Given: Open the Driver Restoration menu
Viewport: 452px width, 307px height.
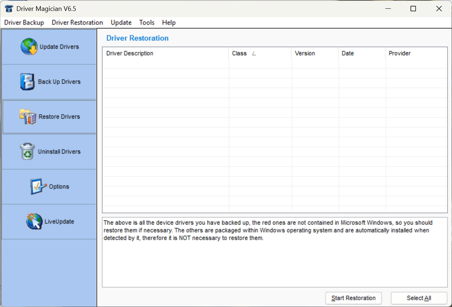Looking at the screenshot, I should (x=77, y=23).
